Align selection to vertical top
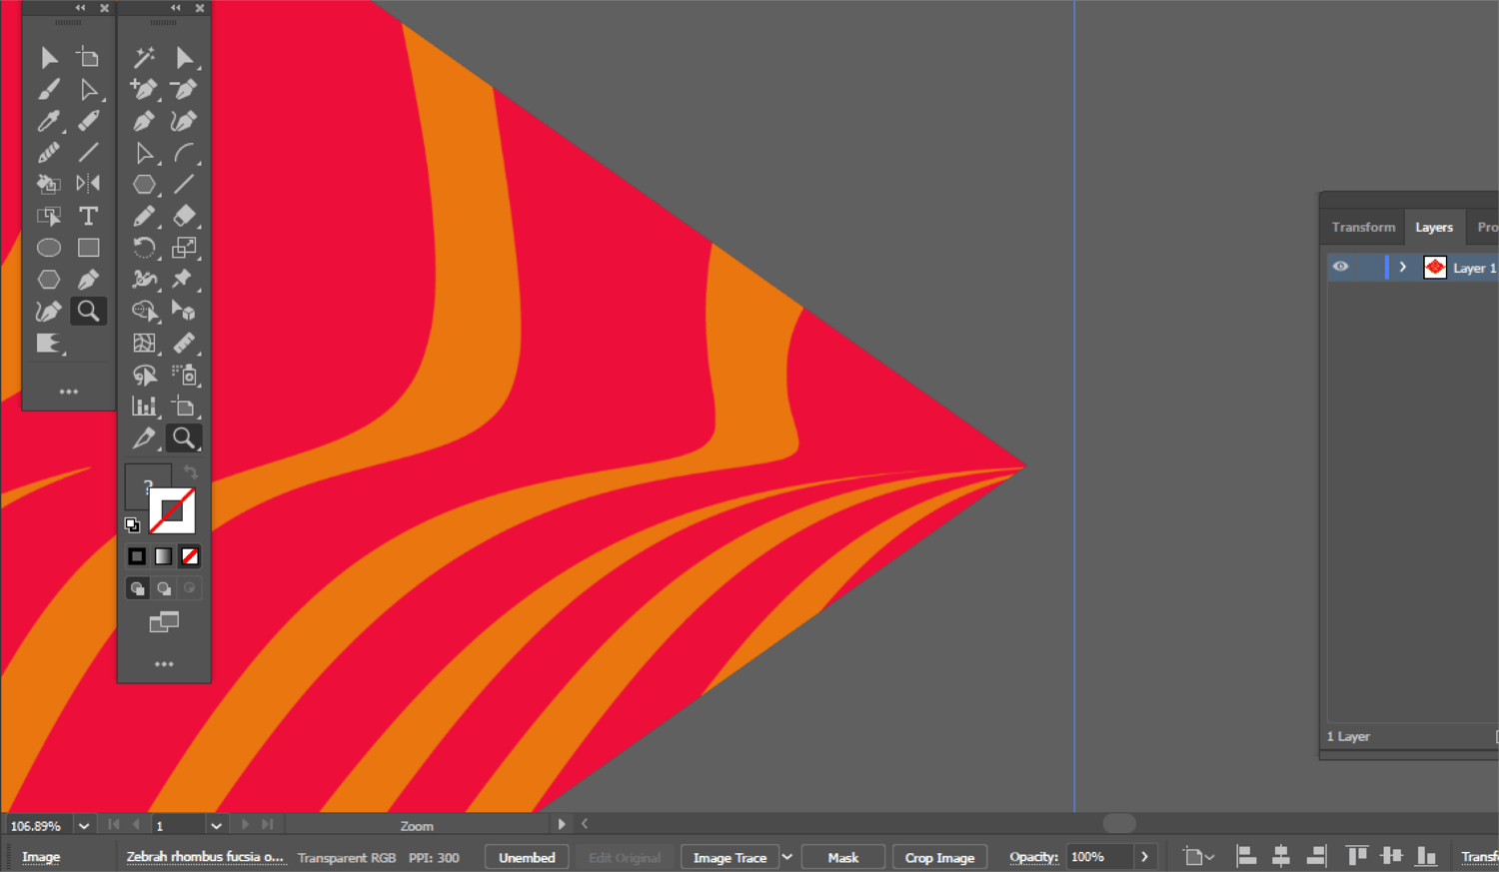The width and height of the screenshot is (1499, 872). click(1356, 856)
